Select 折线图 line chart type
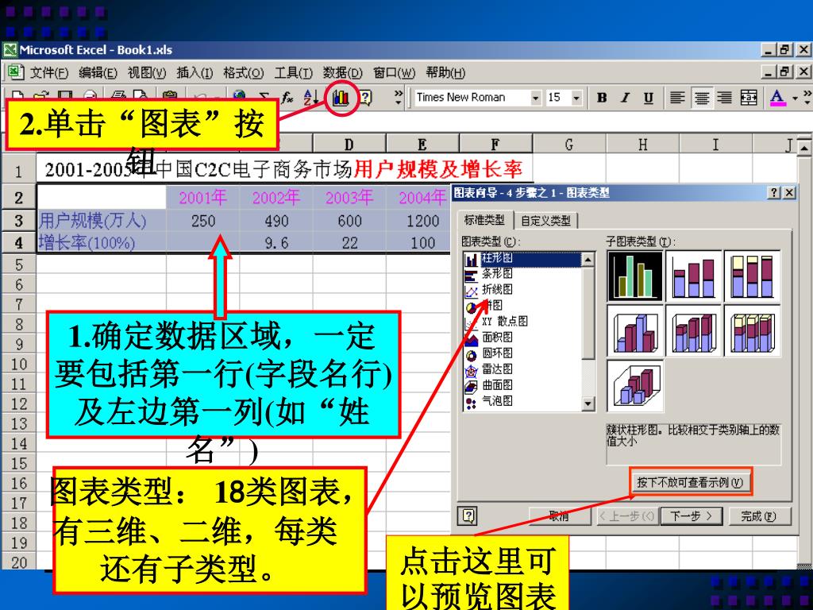The width and height of the screenshot is (813, 610). pyautogui.click(x=497, y=289)
